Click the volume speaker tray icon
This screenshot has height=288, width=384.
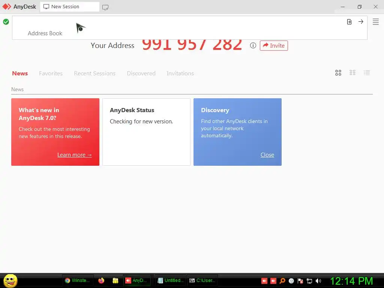click(x=318, y=280)
